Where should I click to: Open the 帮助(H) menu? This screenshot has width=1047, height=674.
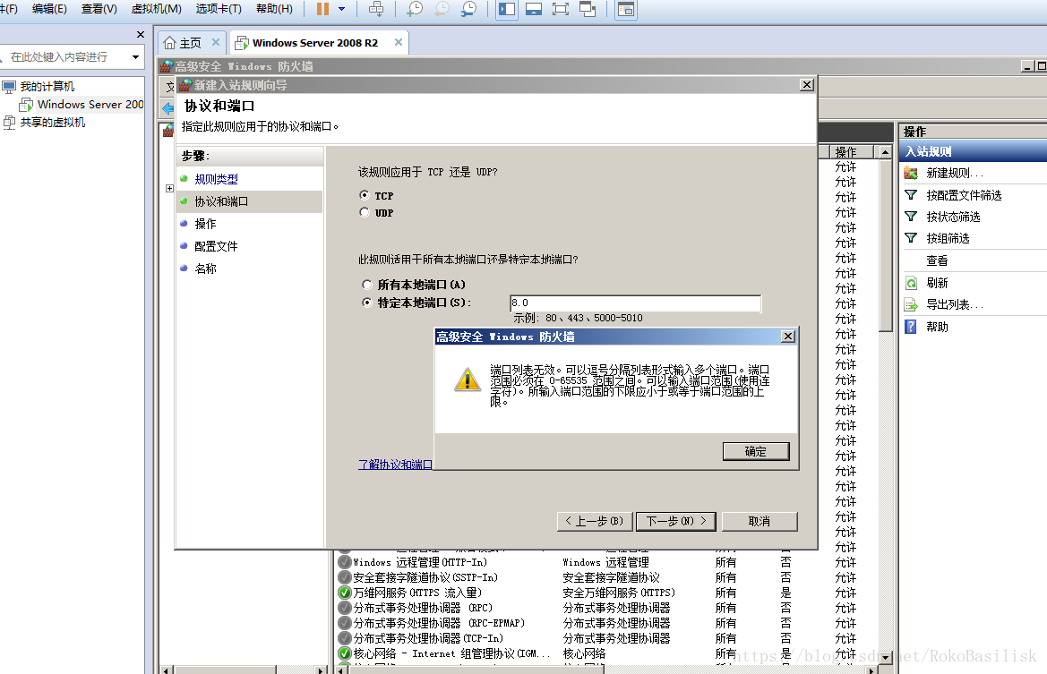(274, 9)
